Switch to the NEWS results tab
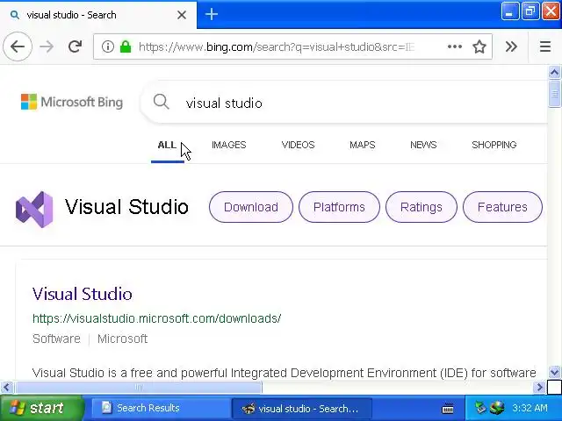The width and height of the screenshot is (562, 421). click(x=423, y=145)
